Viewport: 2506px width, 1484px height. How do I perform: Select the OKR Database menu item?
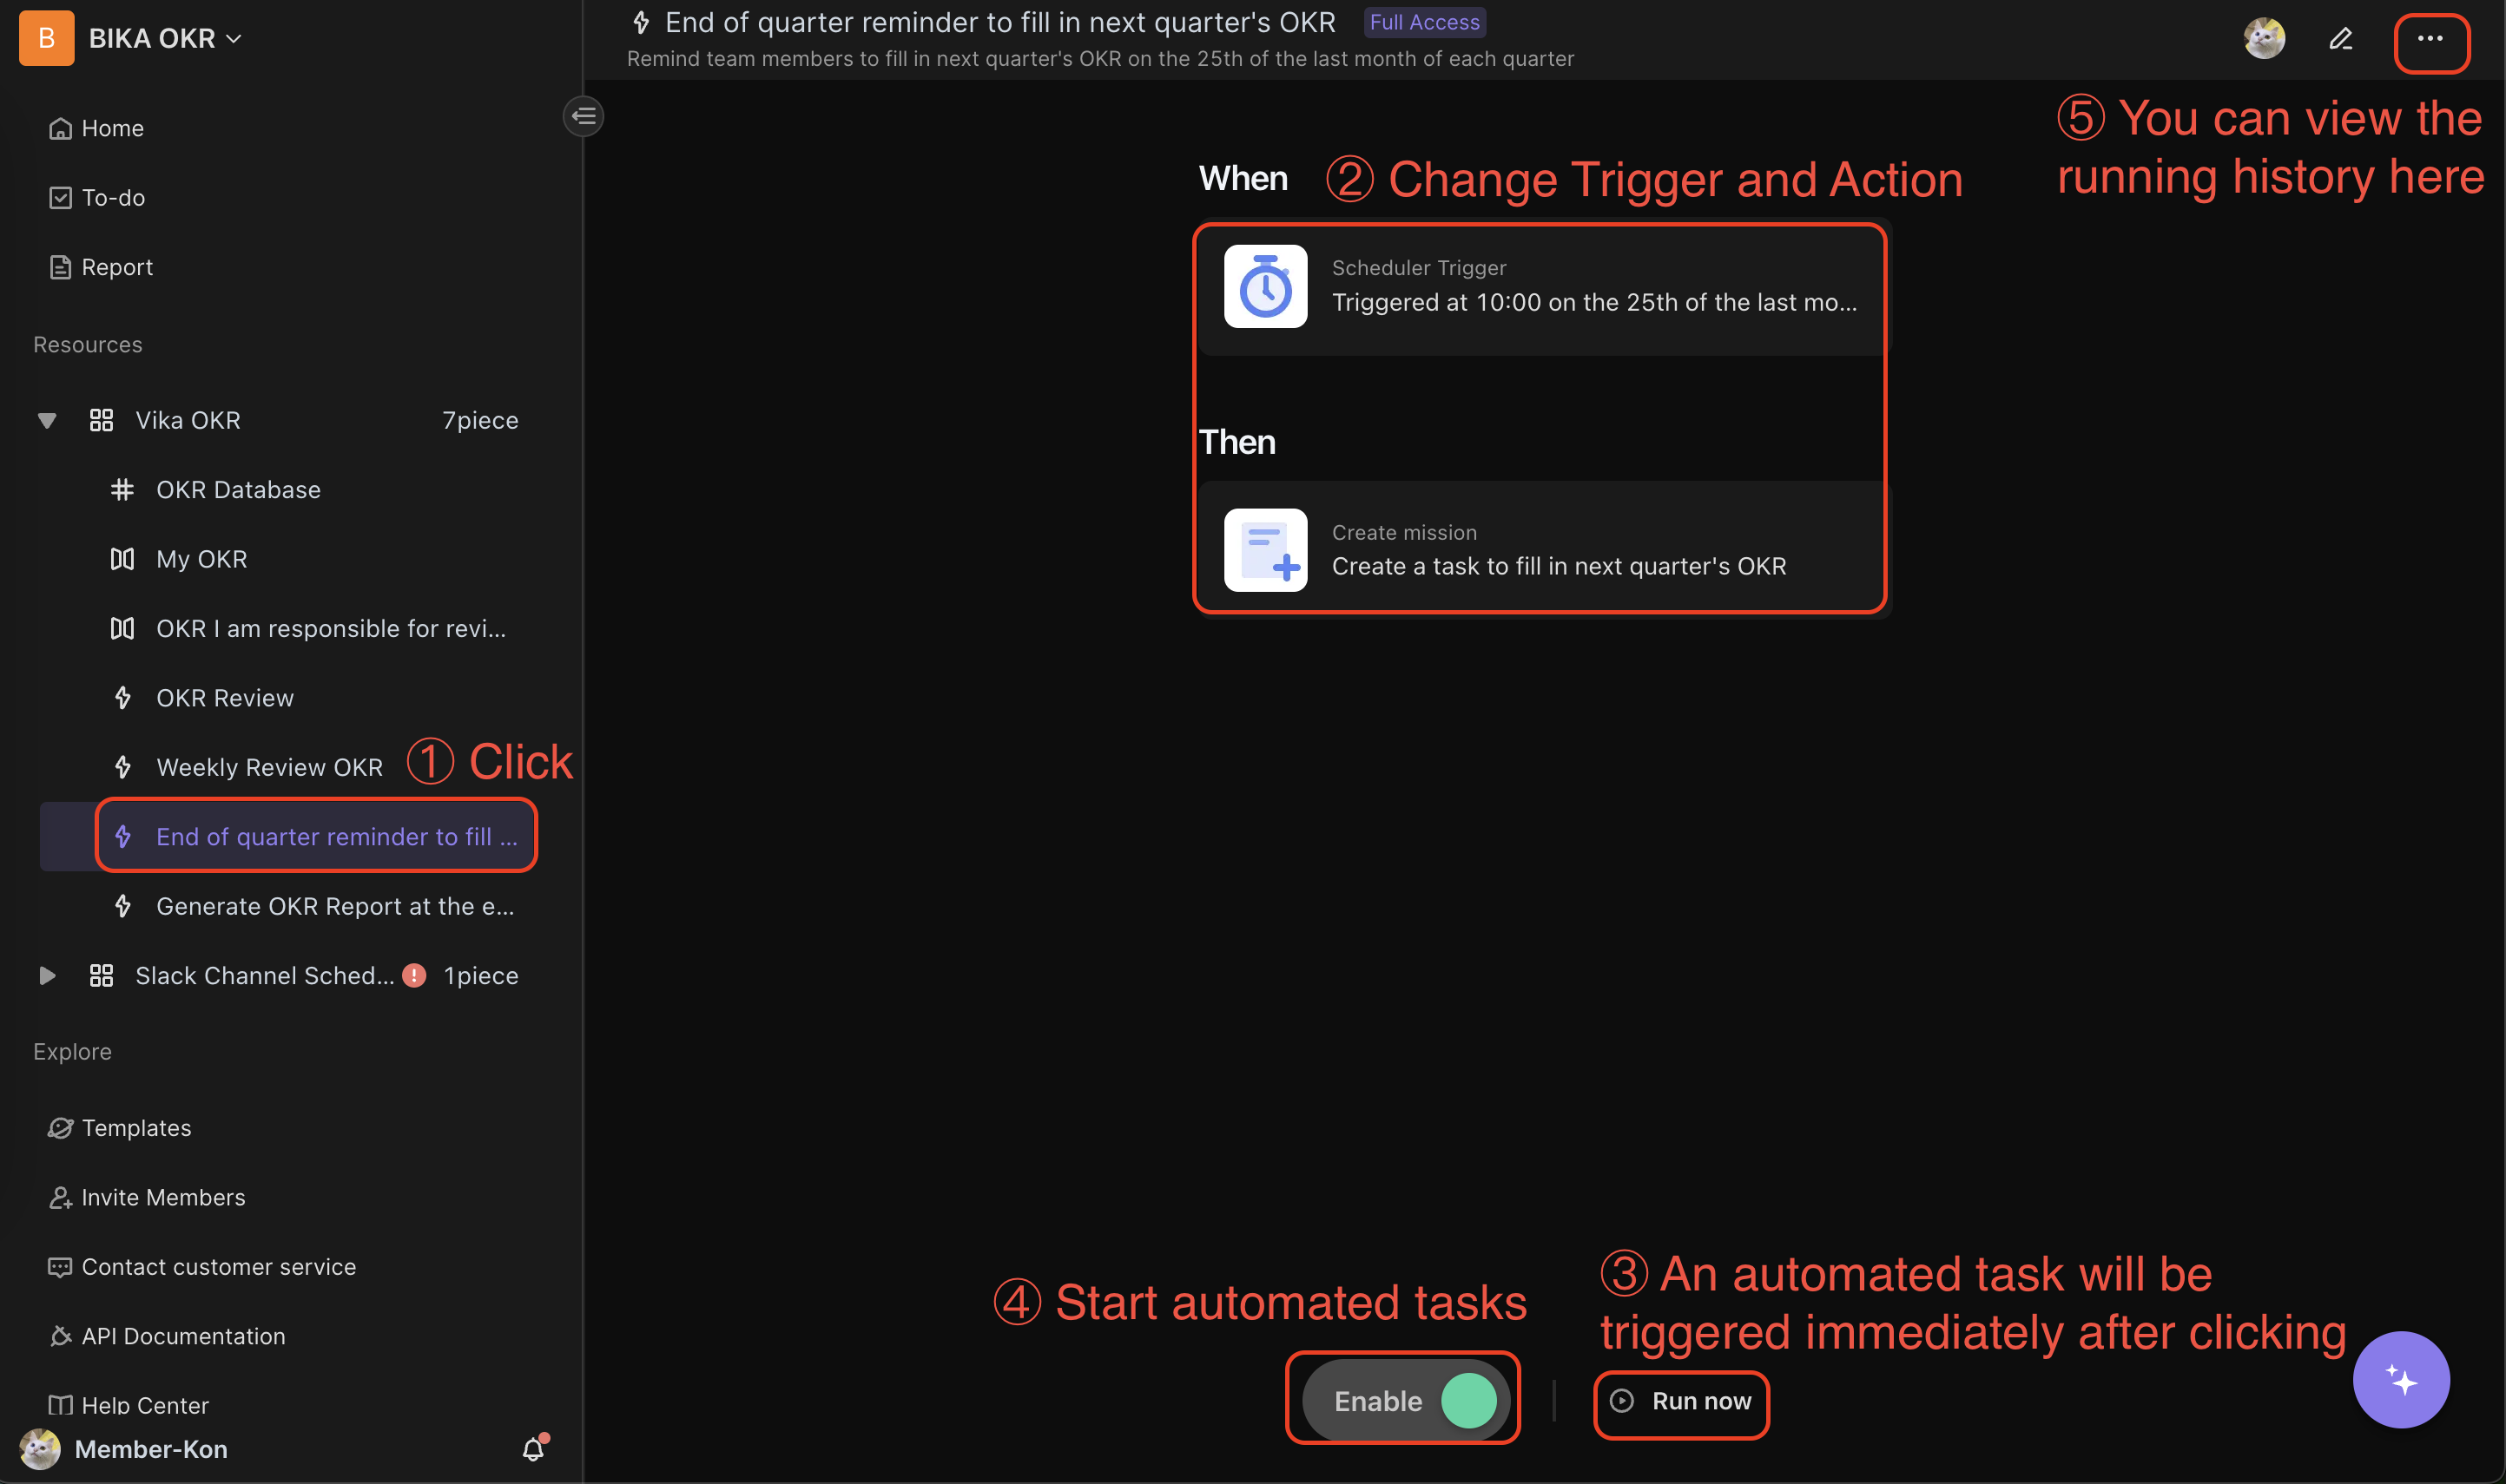(x=239, y=488)
